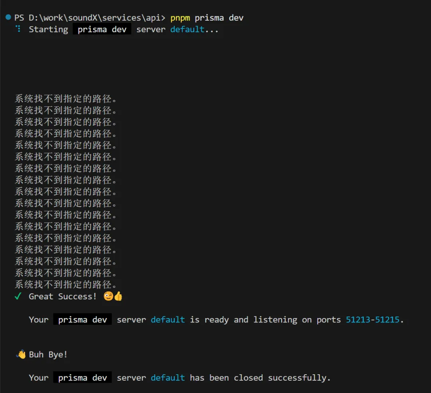Screen dimensions: 431x393
Task: Click the yellow 'pnpm' command word
Action: [180, 18]
